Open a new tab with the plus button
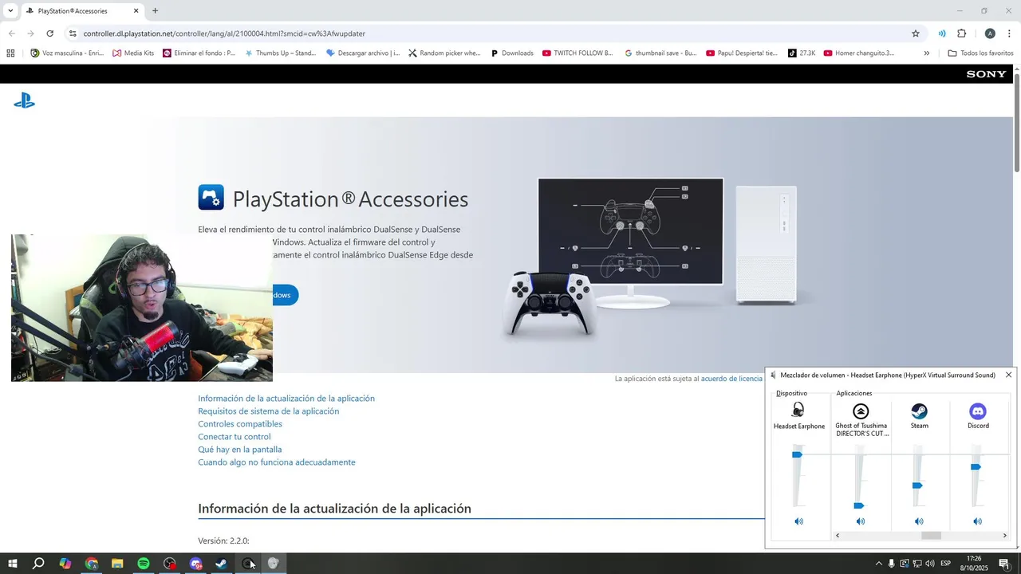1021x574 pixels. click(155, 11)
